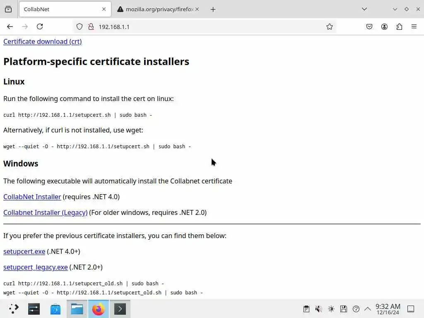Screen dimensions: 424x318
Task: Open the Dolphin file manager taskbar icon
Action: pyautogui.click(x=77, y=309)
